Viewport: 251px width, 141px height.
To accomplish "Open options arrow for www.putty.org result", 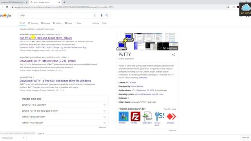I will point(33,77).
